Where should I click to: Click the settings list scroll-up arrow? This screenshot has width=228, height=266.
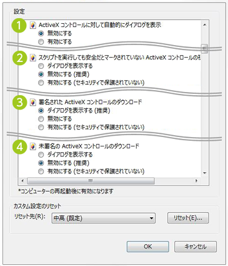tap(204, 25)
